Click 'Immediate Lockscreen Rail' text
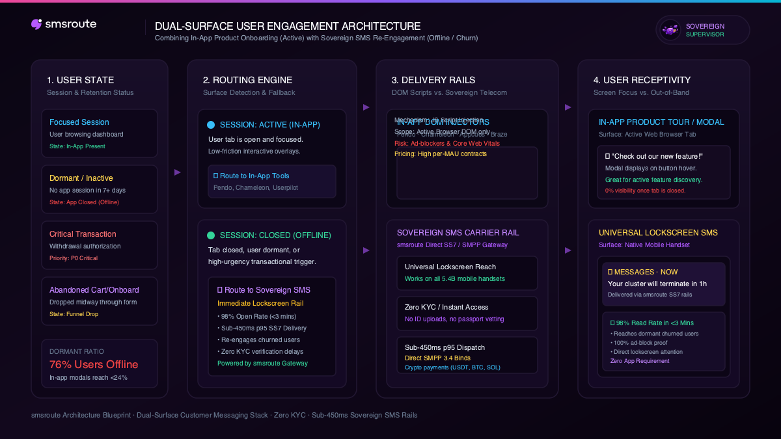Screen dimensions: 781x439 260,303
